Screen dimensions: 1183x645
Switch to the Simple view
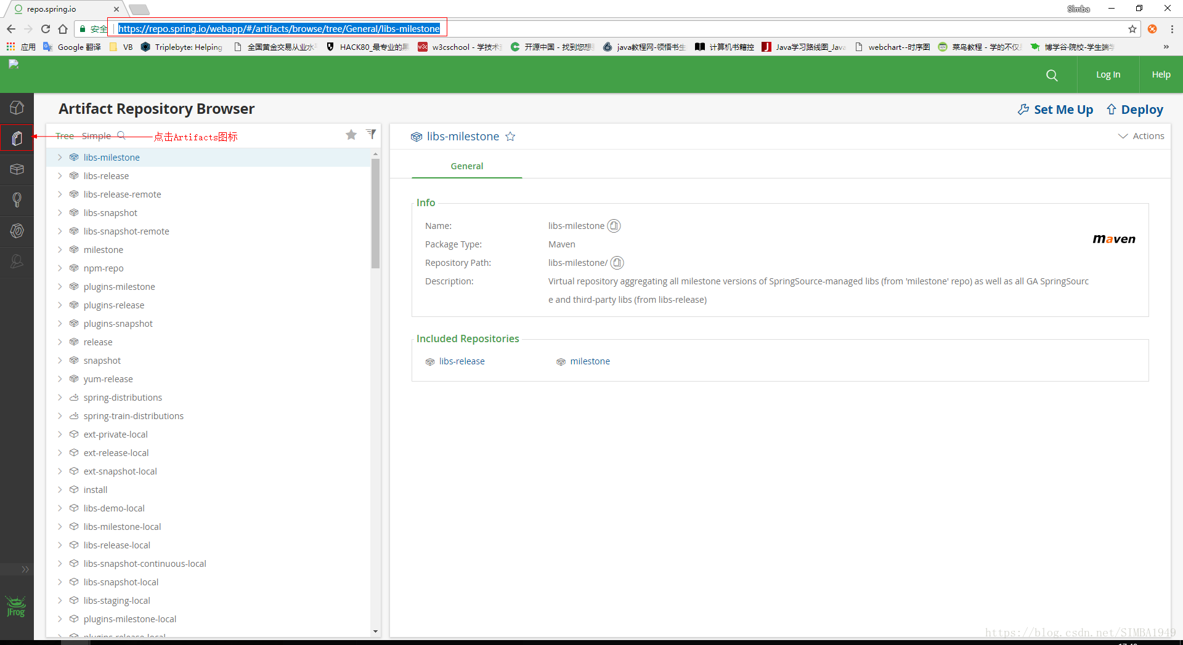click(x=96, y=136)
